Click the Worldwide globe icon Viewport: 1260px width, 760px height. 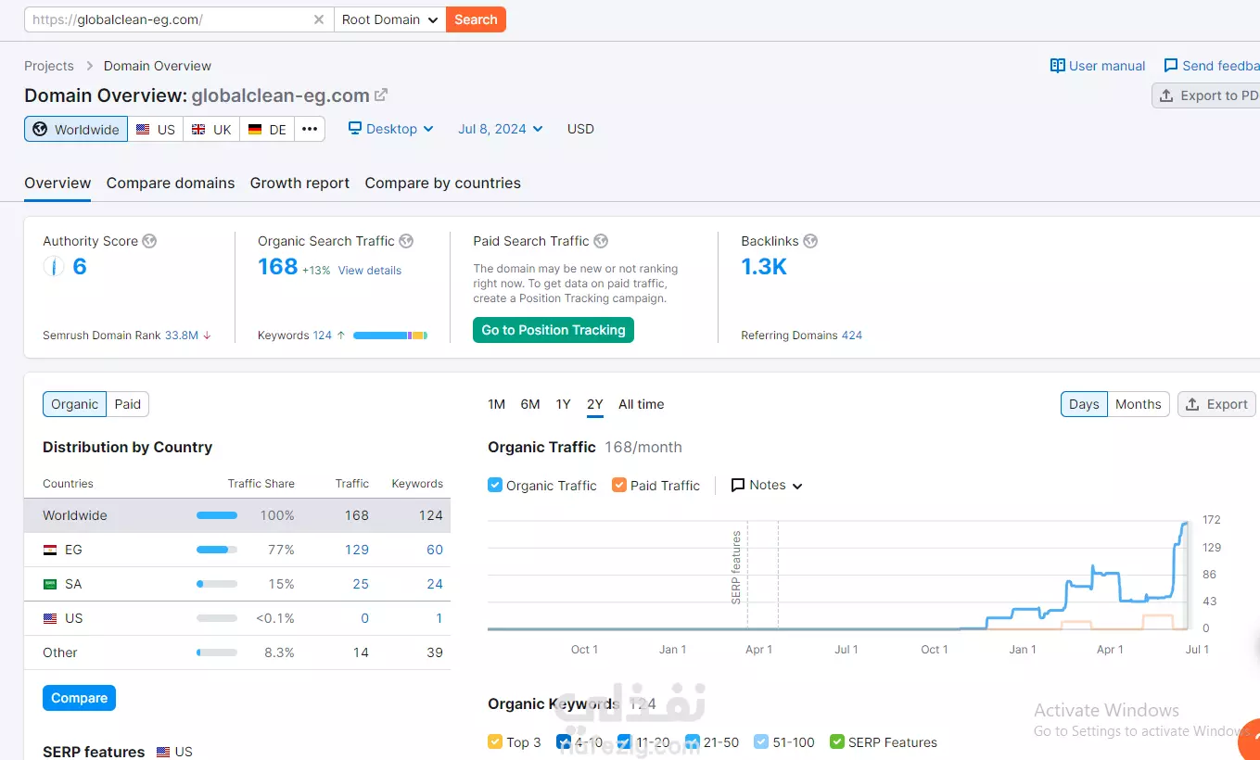(x=40, y=129)
